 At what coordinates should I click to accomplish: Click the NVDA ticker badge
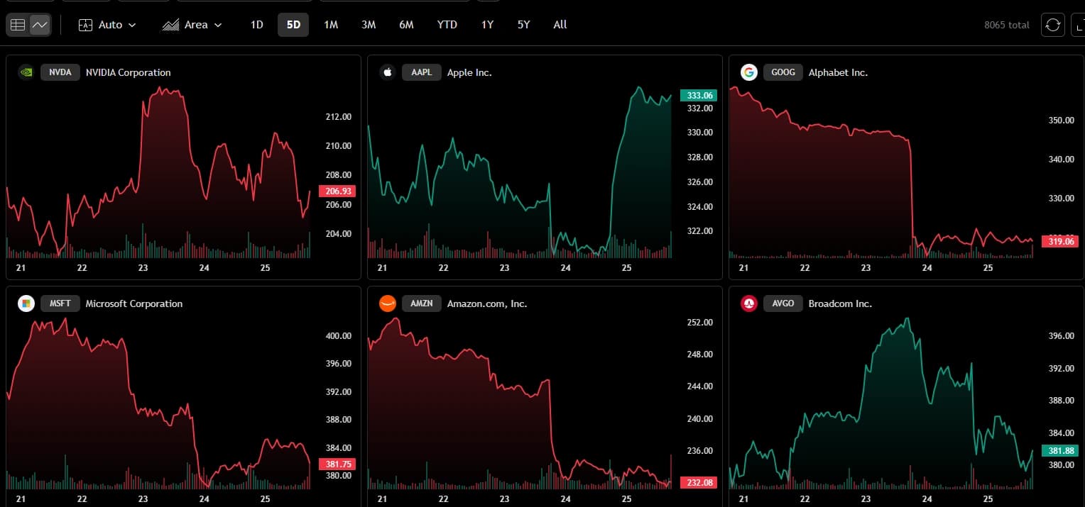click(x=60, y=72)
